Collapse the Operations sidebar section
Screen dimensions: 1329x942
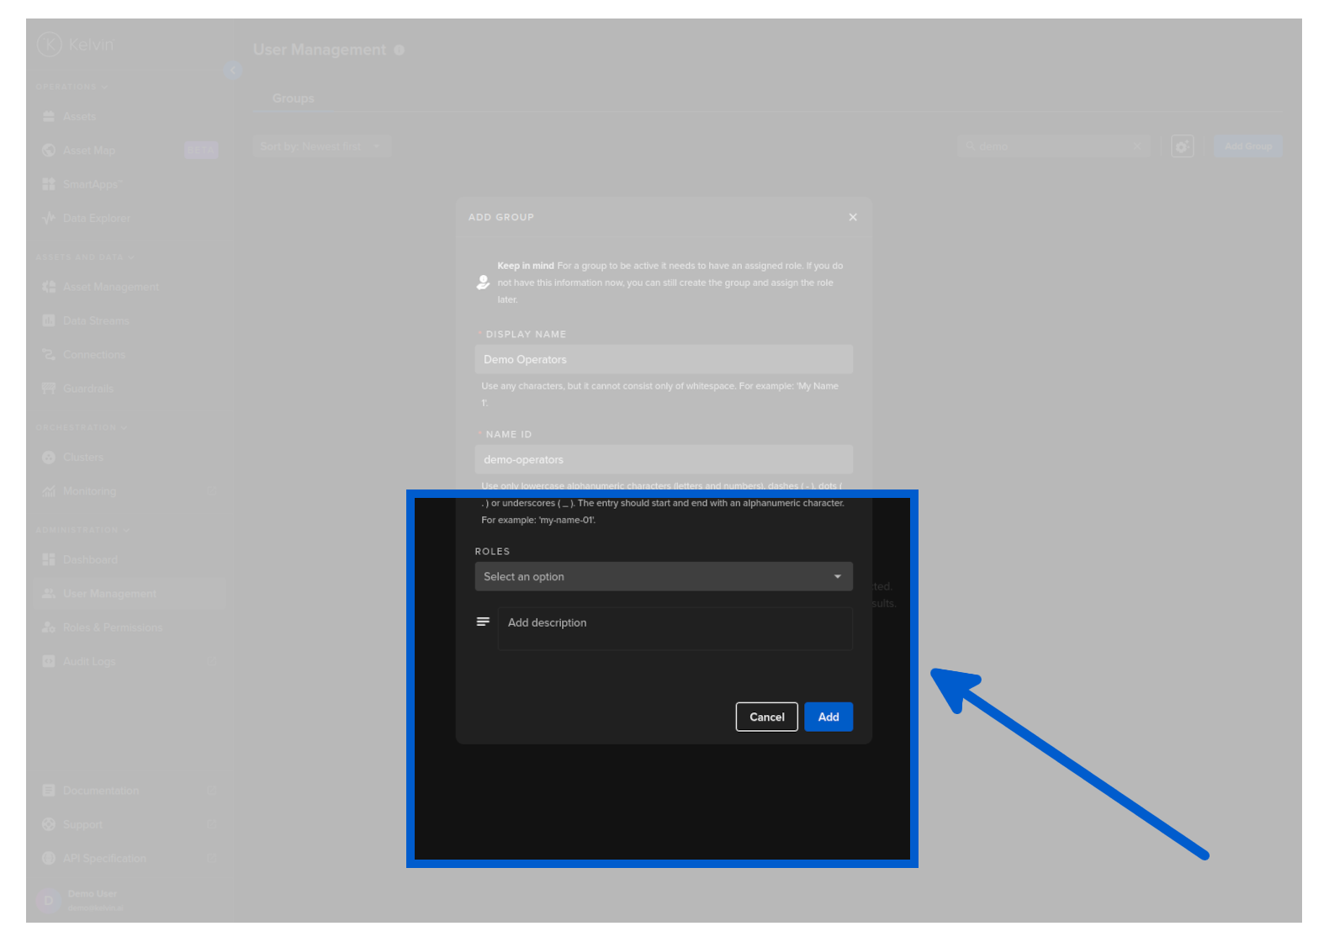coord(71,87)
